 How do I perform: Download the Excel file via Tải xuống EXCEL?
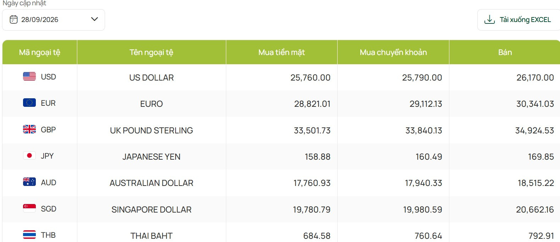[x=519, y=20]
